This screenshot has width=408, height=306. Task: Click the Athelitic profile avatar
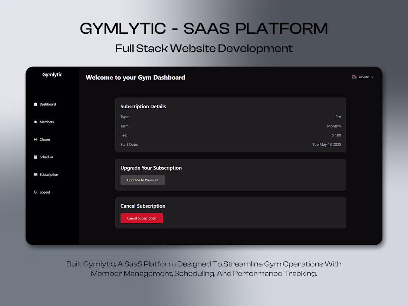(x=354, y=77)
